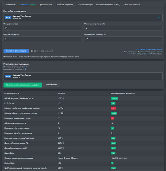Click the 1 085,82 value
The height and width of the screenshot is (171, 166).
coord(61,98)
